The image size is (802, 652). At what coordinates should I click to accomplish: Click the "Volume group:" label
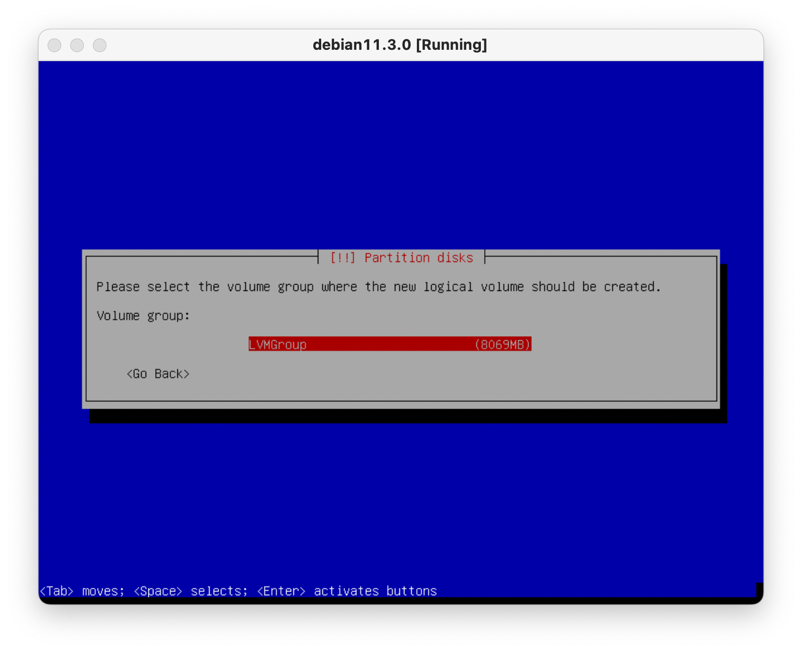point(143,316)
